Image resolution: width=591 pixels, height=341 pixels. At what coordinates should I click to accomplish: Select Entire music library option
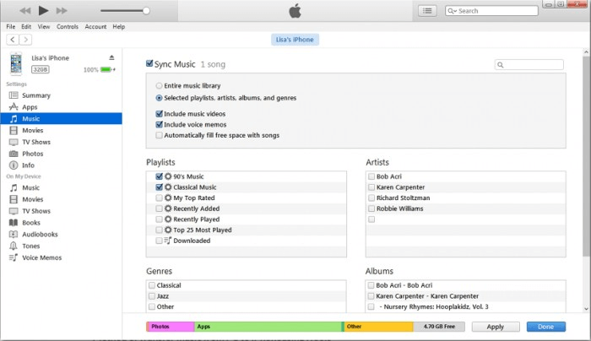(159, 86)
